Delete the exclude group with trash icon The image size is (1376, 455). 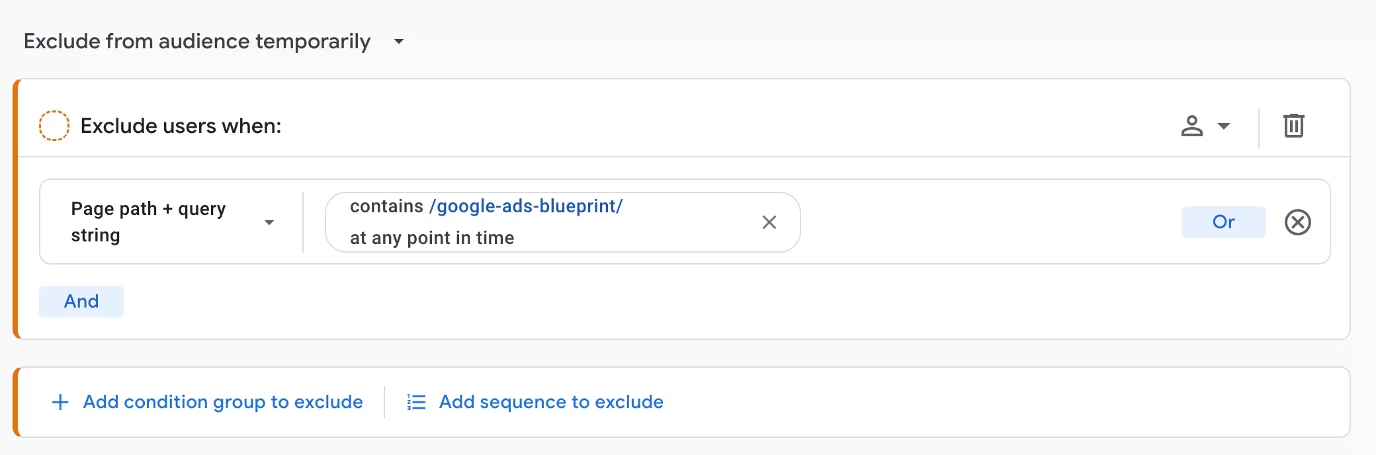click(x=1293, y=126)
